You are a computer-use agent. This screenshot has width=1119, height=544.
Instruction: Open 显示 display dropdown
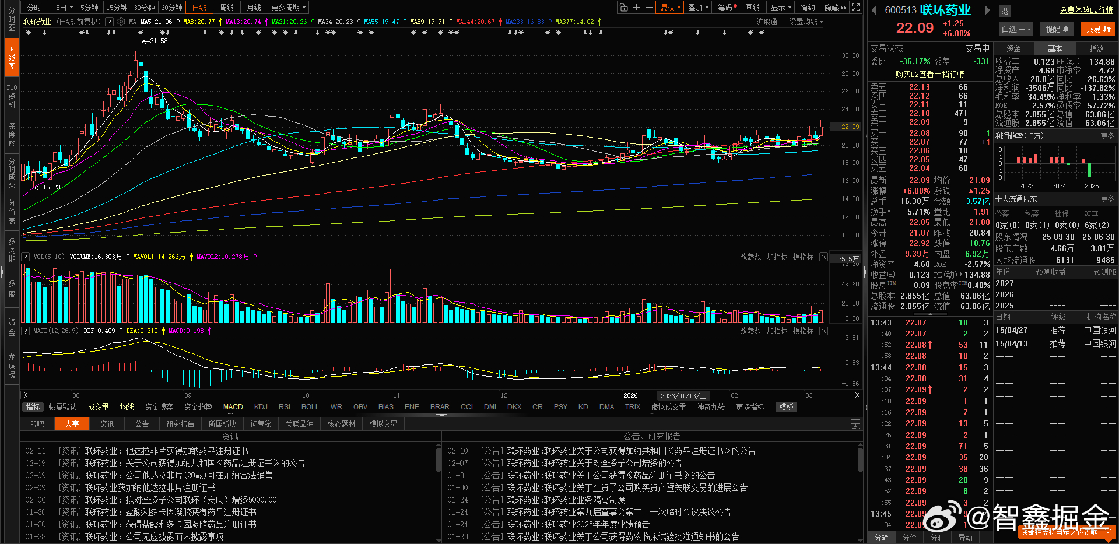tap(781, 8)
